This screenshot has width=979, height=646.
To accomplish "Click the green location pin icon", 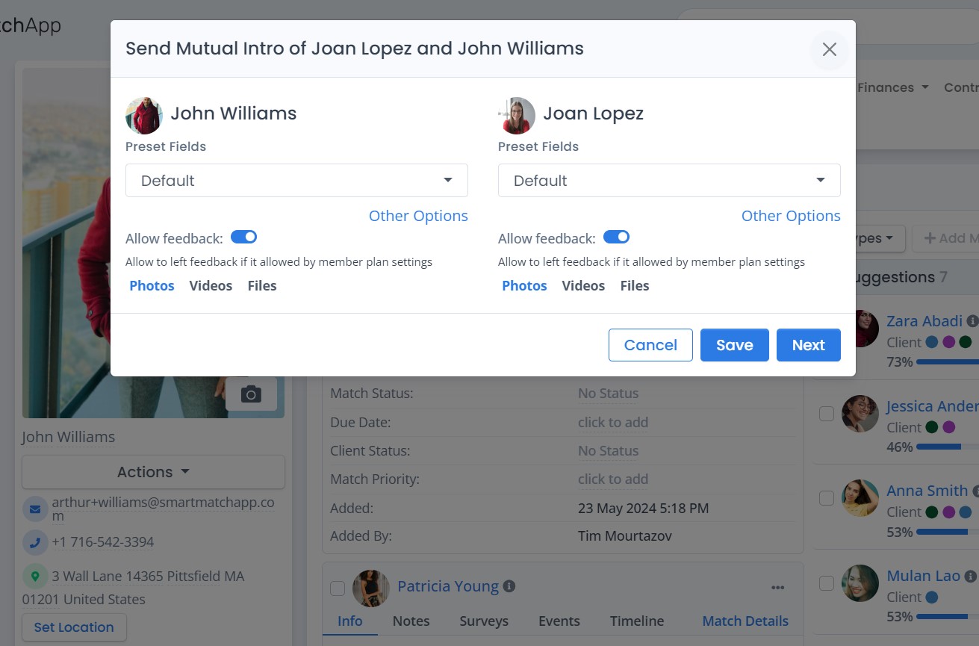I will click(34, 577).
